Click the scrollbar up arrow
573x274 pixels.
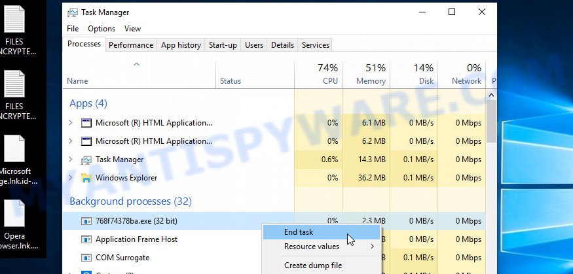[x=491, y=95]
